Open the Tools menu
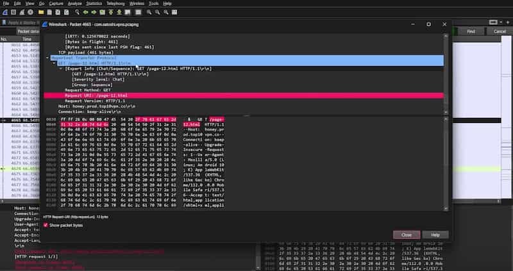 [x=153, y=4]
